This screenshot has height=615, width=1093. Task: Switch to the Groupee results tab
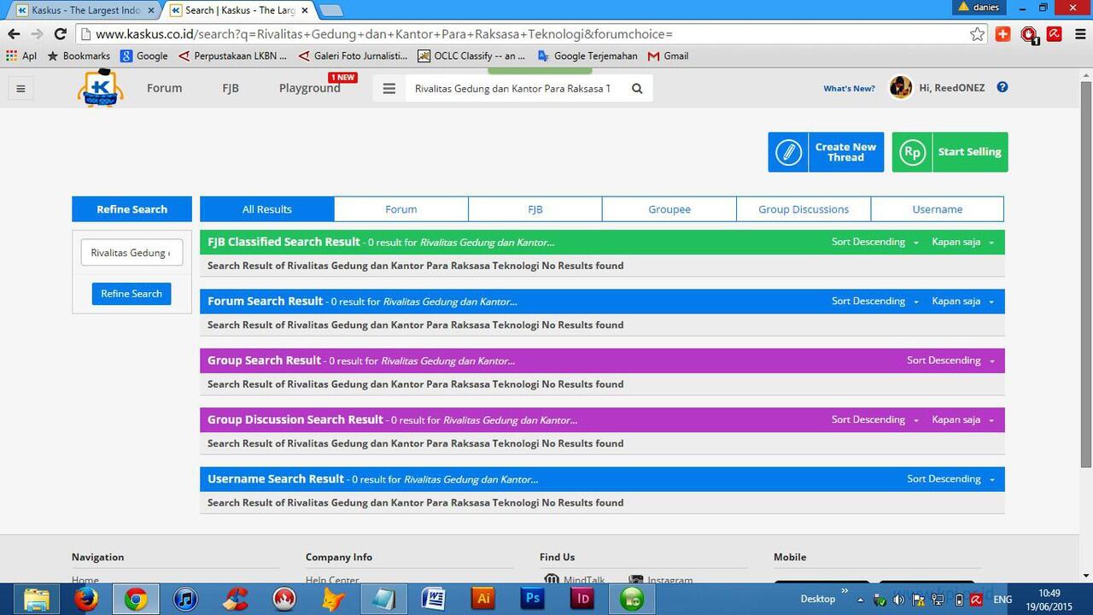(x=669, y=209)
